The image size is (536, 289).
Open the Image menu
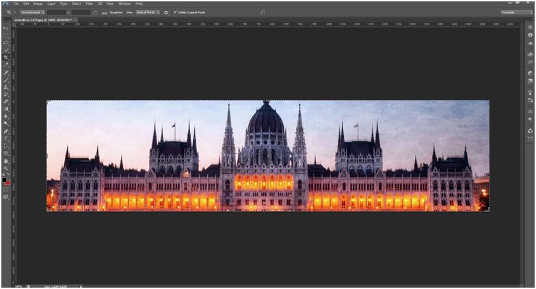point(38,3)
